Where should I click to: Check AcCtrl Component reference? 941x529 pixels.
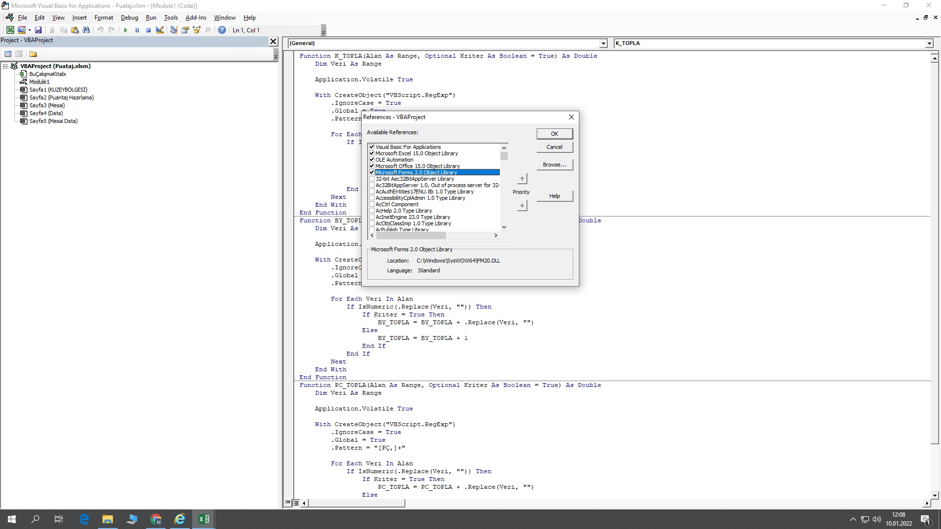click(x=372, y=204)
